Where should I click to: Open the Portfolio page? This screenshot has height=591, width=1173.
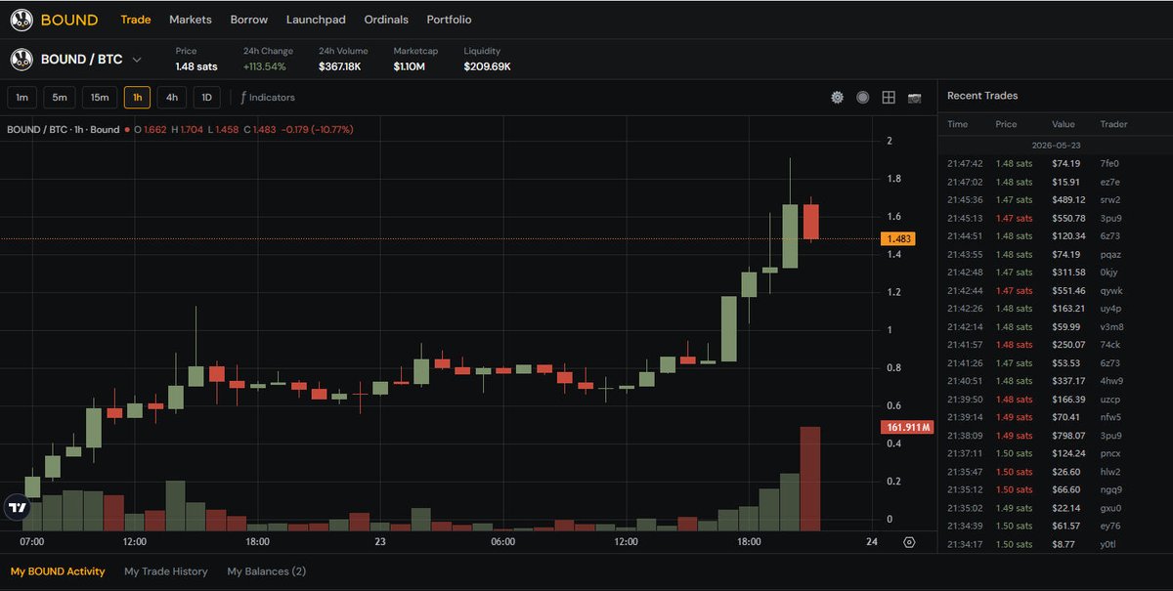click(449, 20)
